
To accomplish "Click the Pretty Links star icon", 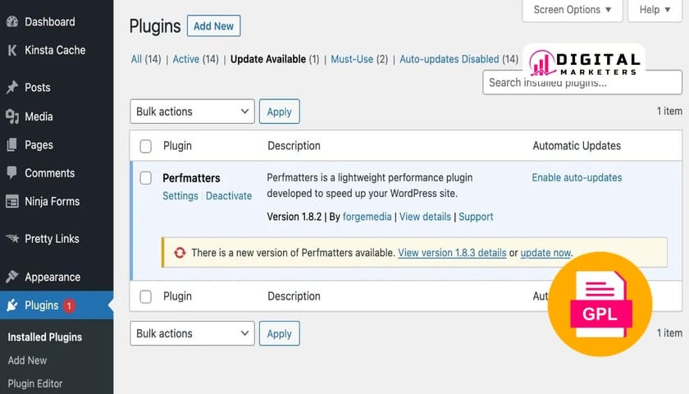I will tap(11, 239).
